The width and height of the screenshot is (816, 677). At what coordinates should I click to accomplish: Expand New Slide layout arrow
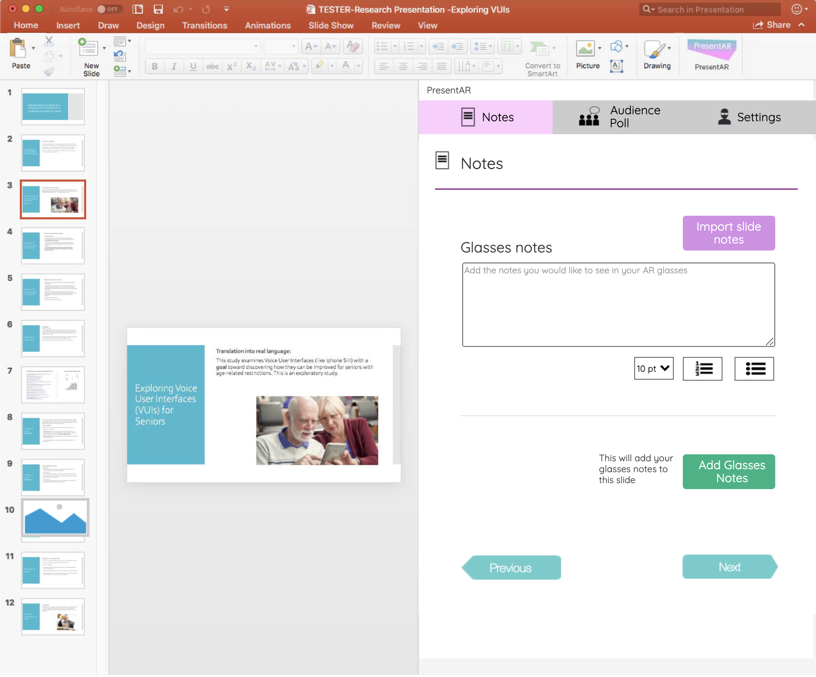point(104,48)
